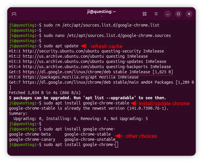Open a new terminal tab
Screen dimensions: 203x163
14,14
